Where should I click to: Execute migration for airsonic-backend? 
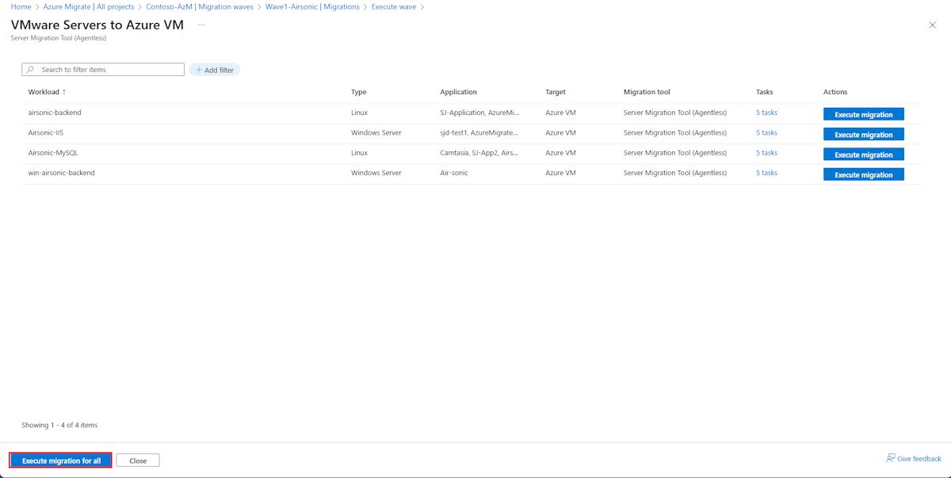pos(864,114)
